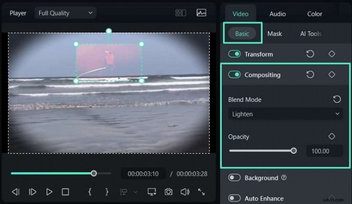Enable the Auto Enhance toggle
The width and height of the screenshot is (352, 204).
235,198
